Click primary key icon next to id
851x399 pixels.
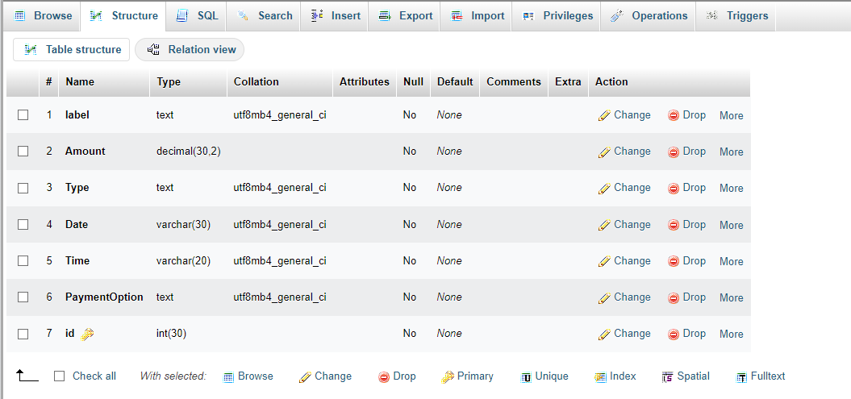pyautogui.click(x=87, y=334)
